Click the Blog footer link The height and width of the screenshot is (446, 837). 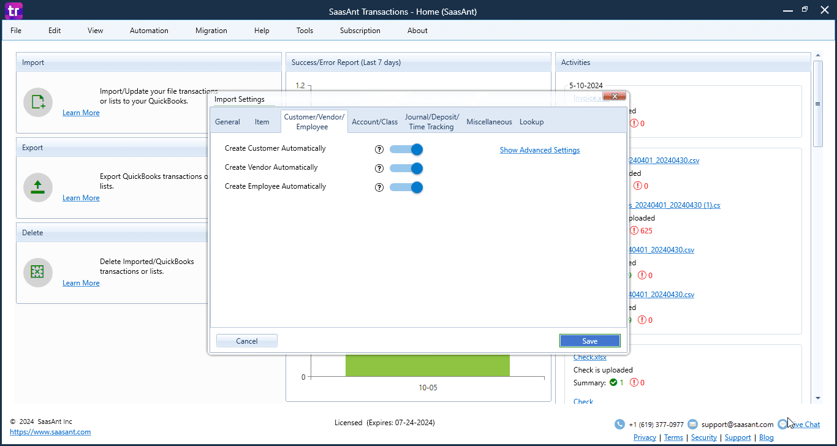click(x=766, y=437)
